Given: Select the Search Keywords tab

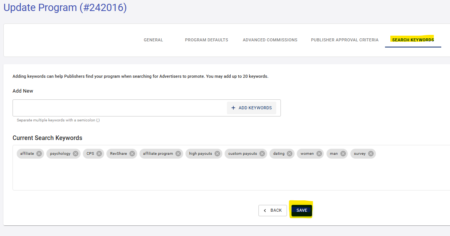Looking at the screenshot, I should (413, 40).
